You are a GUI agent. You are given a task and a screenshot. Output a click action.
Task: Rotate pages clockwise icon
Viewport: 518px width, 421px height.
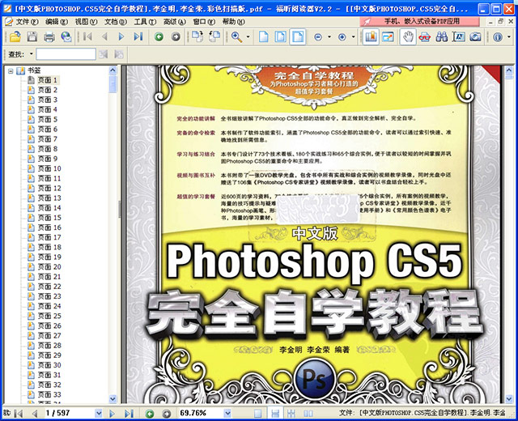point(197,36)
